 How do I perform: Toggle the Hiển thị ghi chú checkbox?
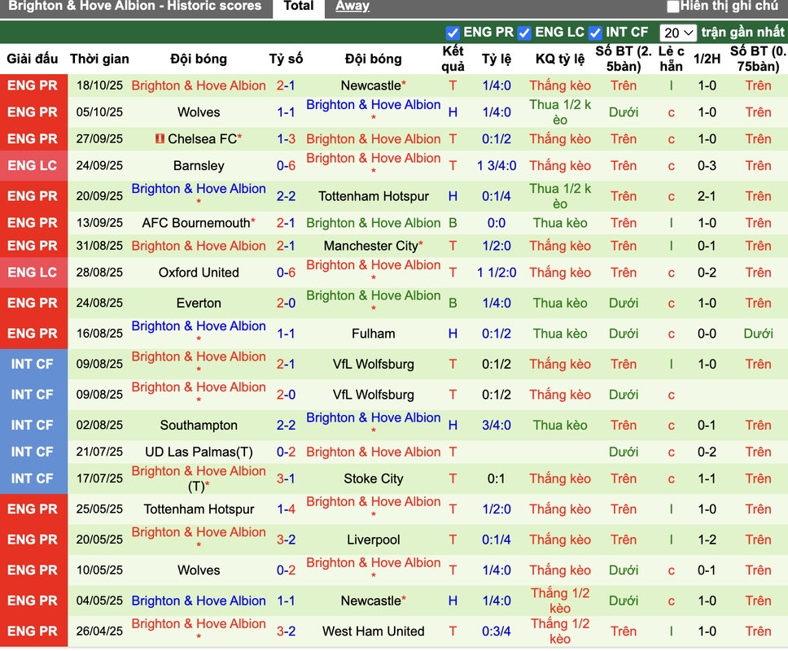tap(672, 7)
